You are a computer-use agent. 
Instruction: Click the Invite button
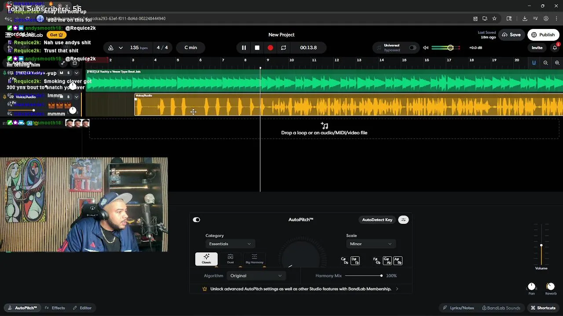point(537,47)
